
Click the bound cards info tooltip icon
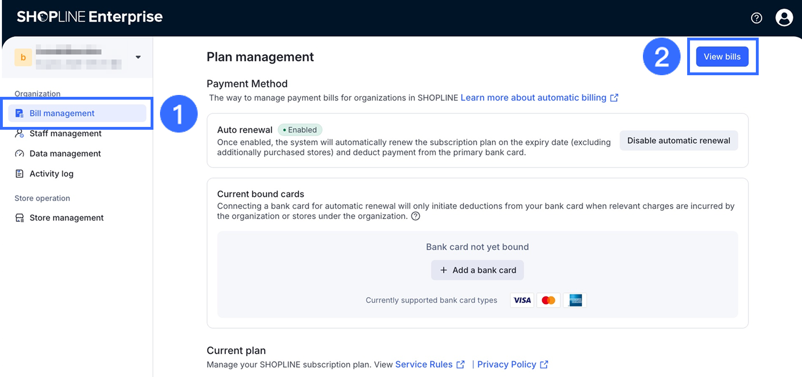pyautogui.click(x=416, y=216)
